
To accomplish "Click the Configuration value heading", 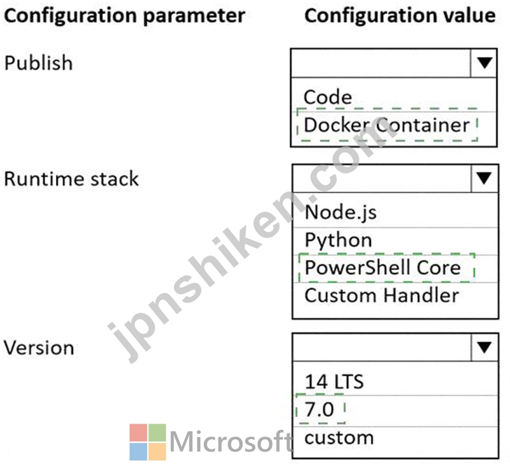I will tap(400, 16).
